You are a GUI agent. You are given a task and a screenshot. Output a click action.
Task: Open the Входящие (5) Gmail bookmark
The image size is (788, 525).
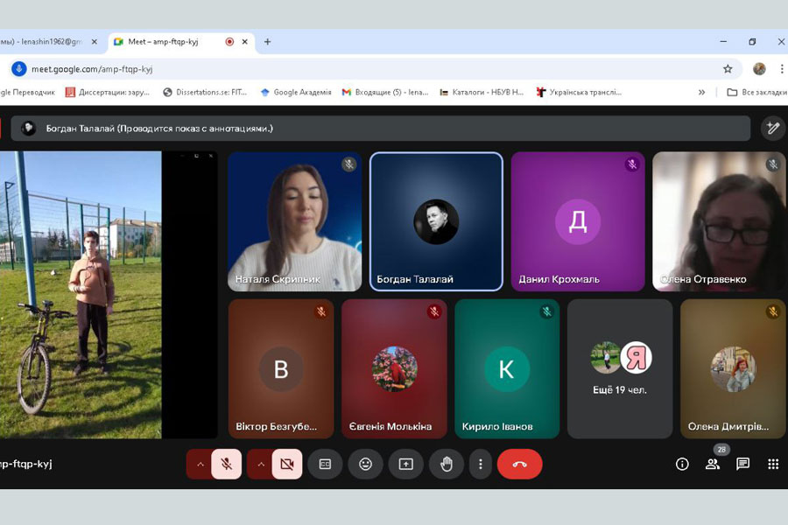click(x=385, y=92)
